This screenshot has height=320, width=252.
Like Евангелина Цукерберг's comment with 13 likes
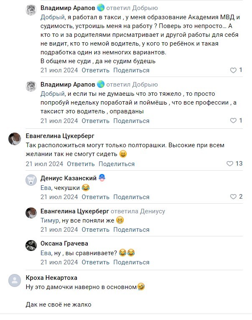pos(229,164)
